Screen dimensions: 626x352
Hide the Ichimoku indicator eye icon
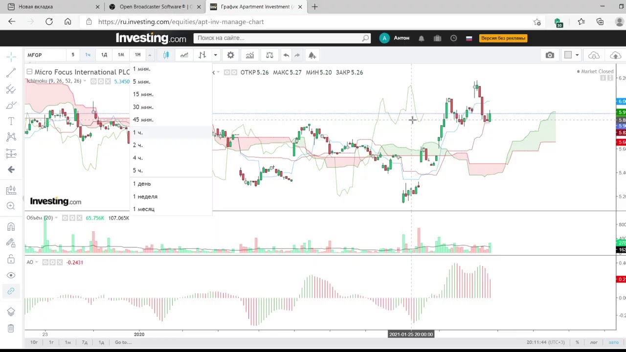coord(93,82)
